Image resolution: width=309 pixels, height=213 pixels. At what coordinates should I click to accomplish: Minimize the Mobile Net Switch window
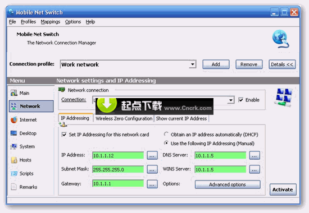click(274, 12)
